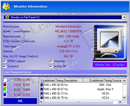Click the Color Characteristic(x-y) header bar

[x=65, y=72]
